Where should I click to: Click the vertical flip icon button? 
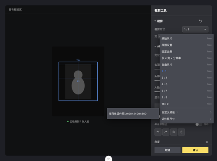(181, 132)
